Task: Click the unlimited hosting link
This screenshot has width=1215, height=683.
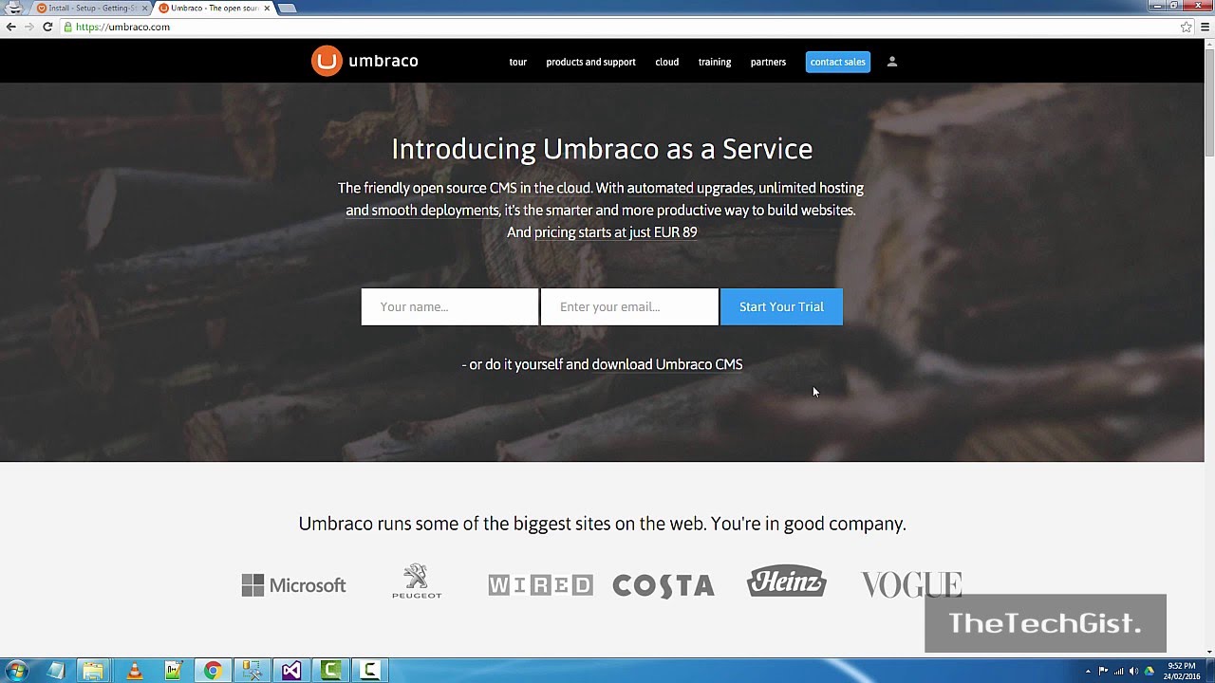Action: coord(811,188)
